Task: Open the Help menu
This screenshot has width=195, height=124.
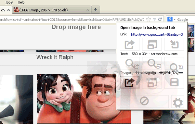Action: (x=21, y=2)
